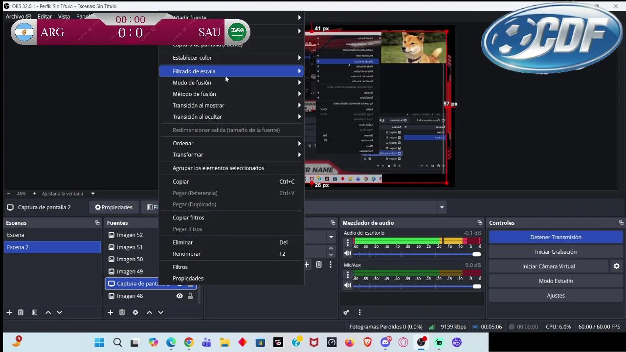Choose Copiar from the context menu
This screenshot has height=352, width=626.
point(231,181)
